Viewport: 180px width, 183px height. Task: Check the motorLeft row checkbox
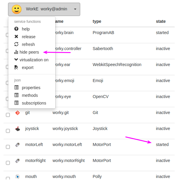(x=8, y=147)
